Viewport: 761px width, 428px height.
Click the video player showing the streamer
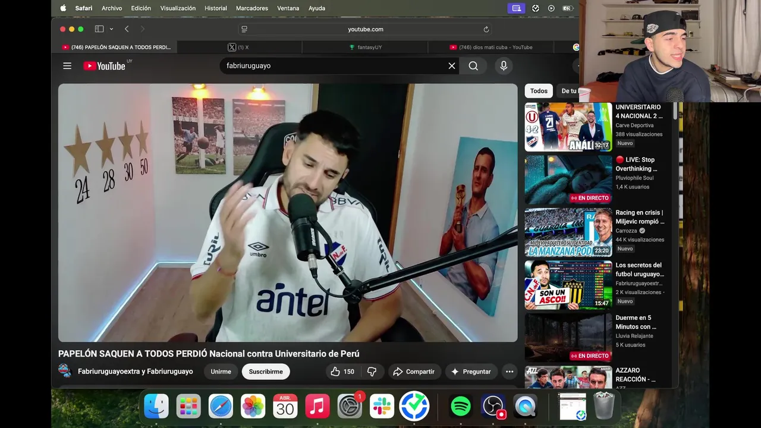(x=288, y=213)
